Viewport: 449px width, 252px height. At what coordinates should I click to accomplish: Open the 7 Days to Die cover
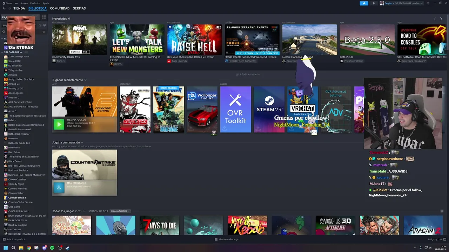[x=159, y=225]
